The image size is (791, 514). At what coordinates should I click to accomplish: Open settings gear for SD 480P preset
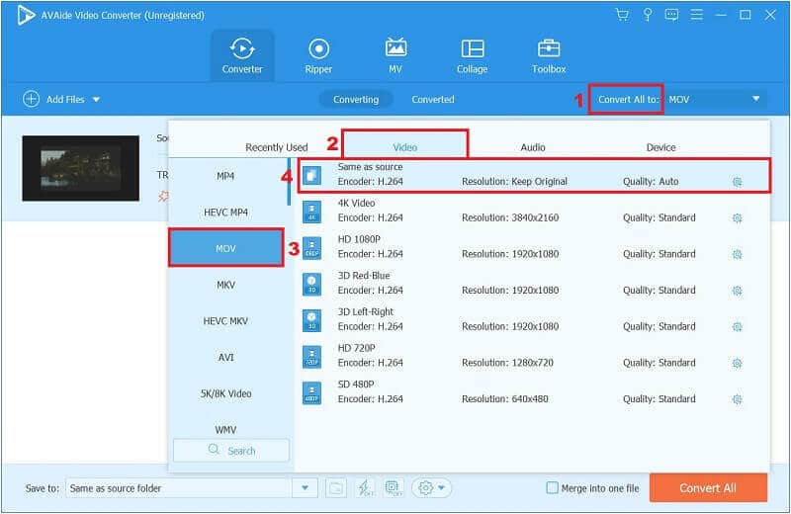pos(737,399)
